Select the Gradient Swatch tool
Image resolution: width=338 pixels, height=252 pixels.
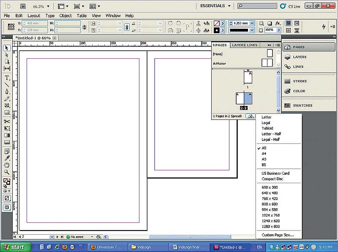[x=7, y=135]
